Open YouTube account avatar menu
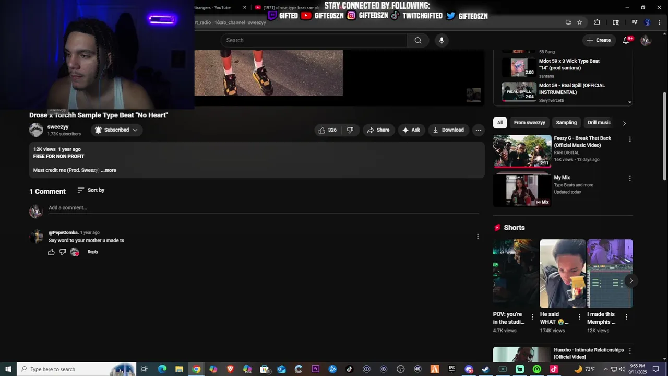This screenshot has height=376, width=668. (646, 40)
